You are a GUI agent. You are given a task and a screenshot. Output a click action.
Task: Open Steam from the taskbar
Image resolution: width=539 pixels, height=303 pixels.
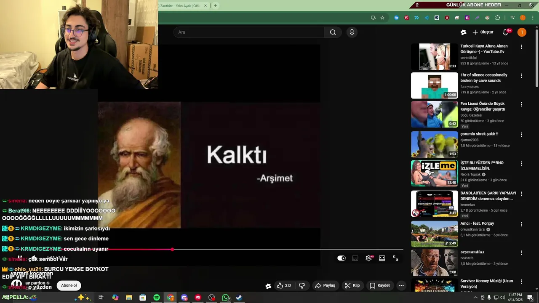tap(239, 298)
